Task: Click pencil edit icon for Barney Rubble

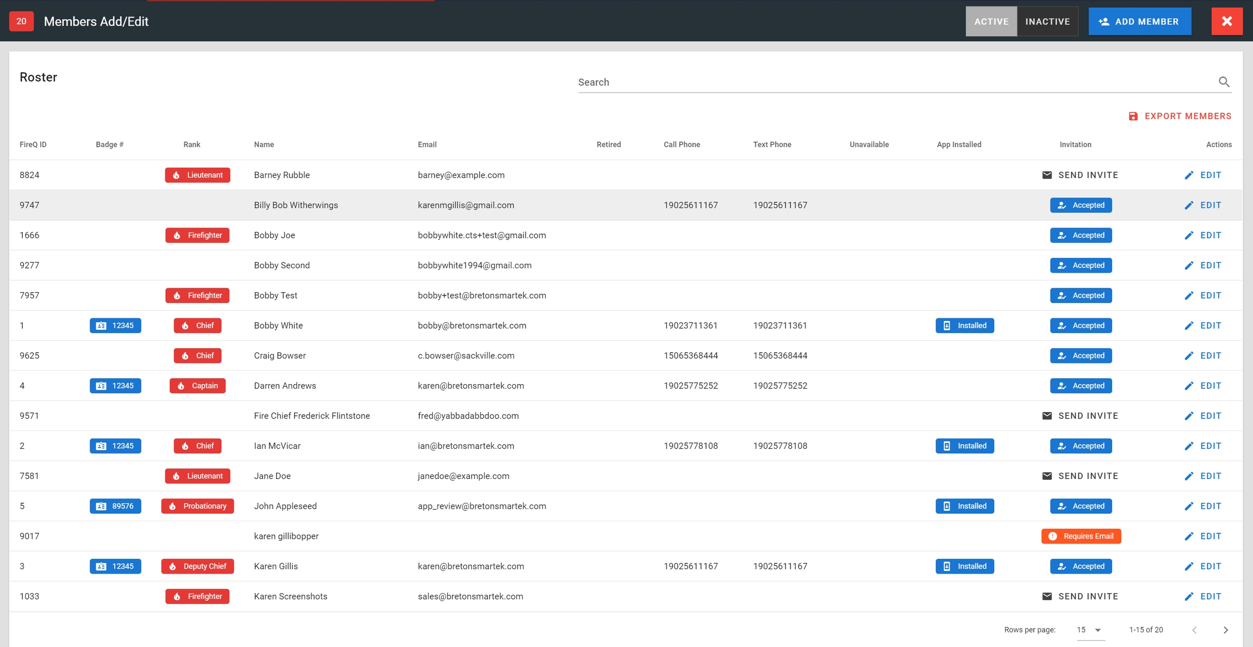Action: coord(1189,175)
